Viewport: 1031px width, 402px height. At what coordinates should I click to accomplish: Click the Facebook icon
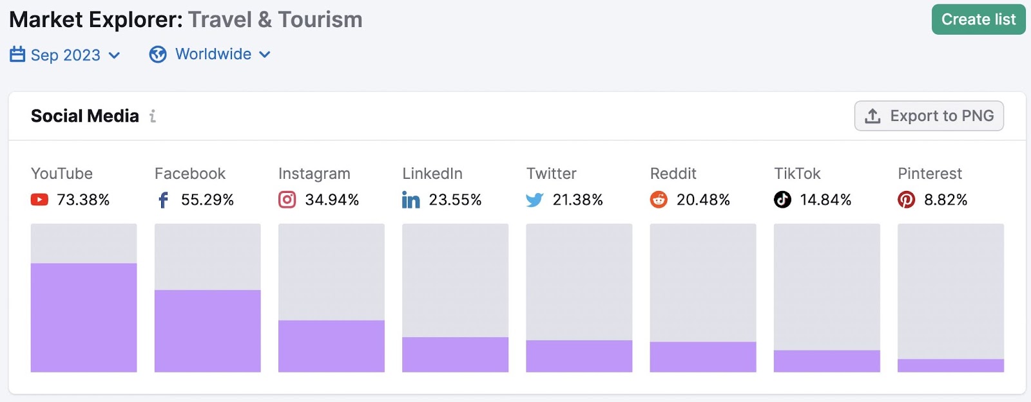pyautogui.click(x=164, y=200)
